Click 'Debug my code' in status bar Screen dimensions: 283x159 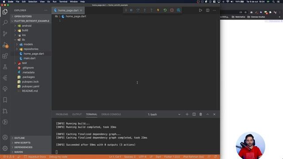point(58,157)
